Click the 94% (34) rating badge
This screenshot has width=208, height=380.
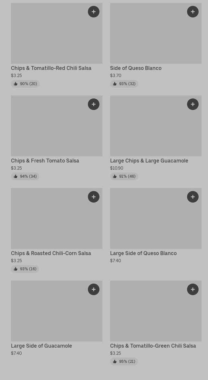click(x=25, y=176)
